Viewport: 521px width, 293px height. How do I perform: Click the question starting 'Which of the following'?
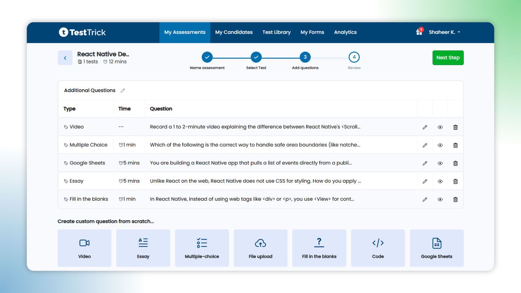255,145
